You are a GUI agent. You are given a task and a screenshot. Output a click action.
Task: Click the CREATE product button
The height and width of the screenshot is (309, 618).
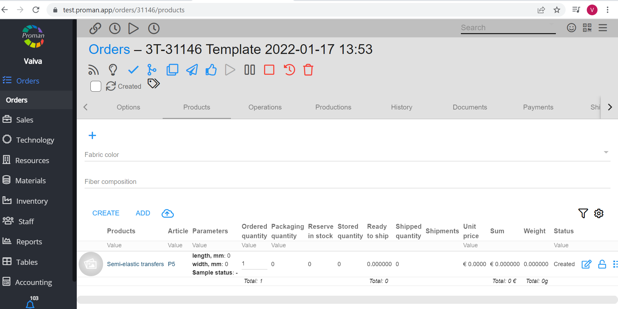[x=106, y=213]
